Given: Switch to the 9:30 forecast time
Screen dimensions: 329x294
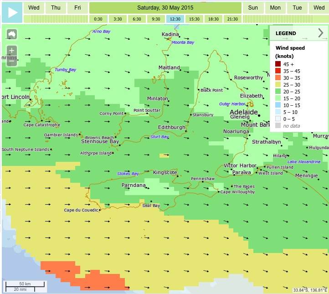Looking at the screenshot, I should pos(156,19).
